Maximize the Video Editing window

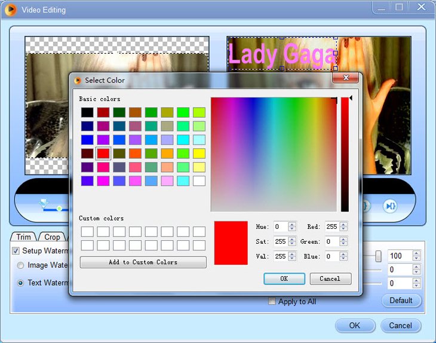coord(400,8)
